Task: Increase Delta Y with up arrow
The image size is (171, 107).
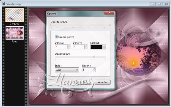Action: (86, 46)
